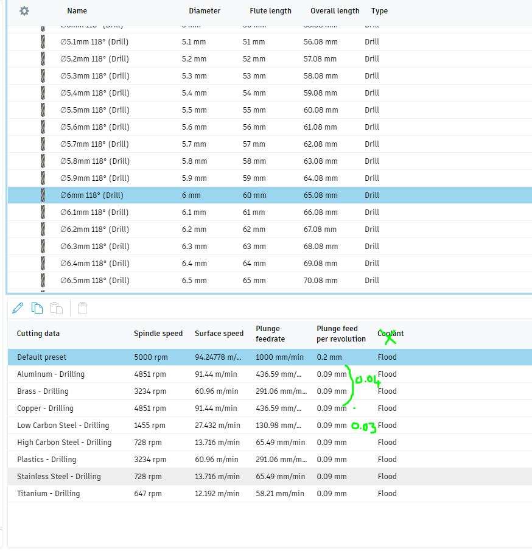Viewport: 532px width, 554px height.
Task: Sort tools by the Diameter column header
Action: (x=205, y=11)
